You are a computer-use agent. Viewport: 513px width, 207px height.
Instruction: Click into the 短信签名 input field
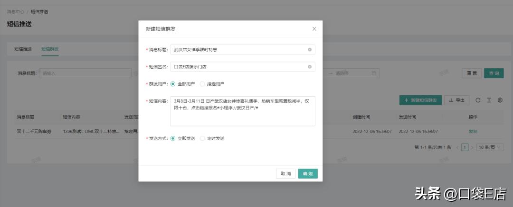(243, 67)
